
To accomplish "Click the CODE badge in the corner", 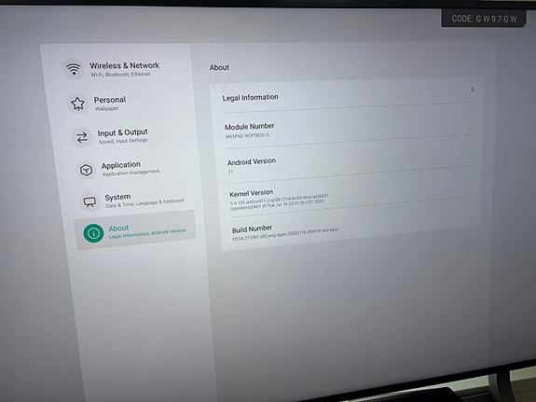I will 484,19.
